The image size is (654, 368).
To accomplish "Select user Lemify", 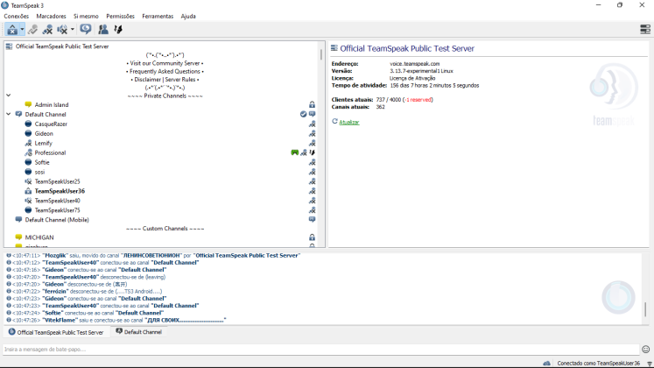I will click(x=43, y=143).
